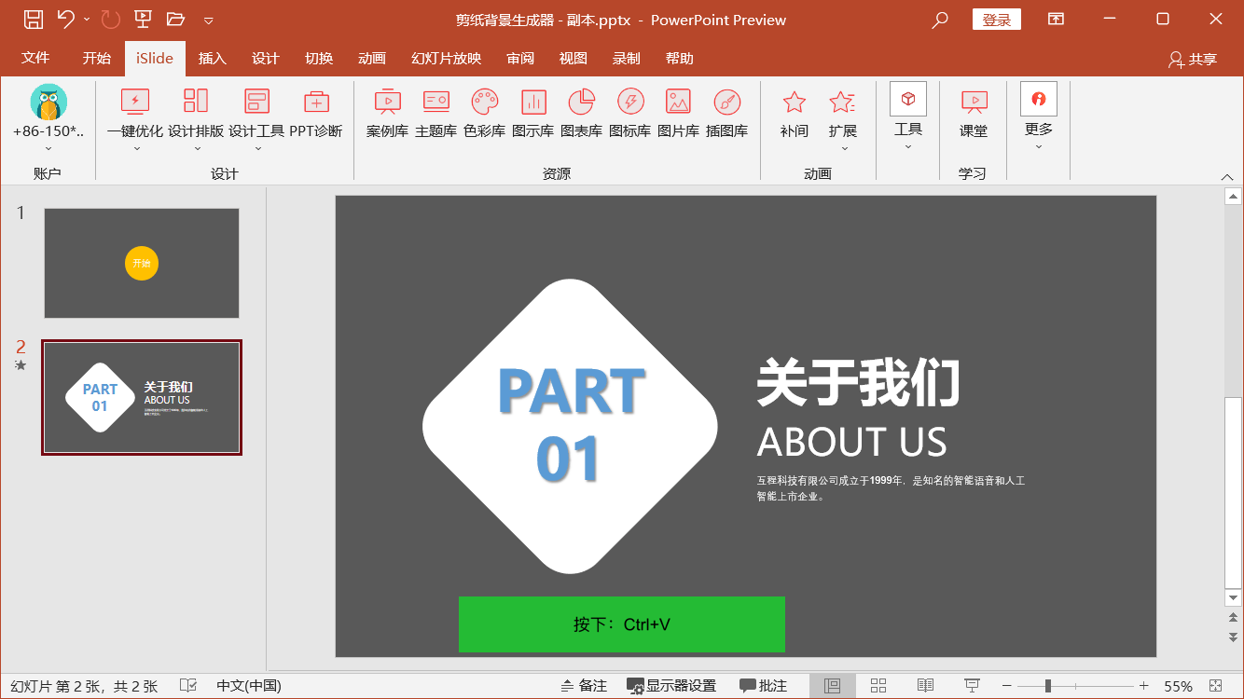
Task: Click the 关于我们 title text on slide
Action: 858,382
